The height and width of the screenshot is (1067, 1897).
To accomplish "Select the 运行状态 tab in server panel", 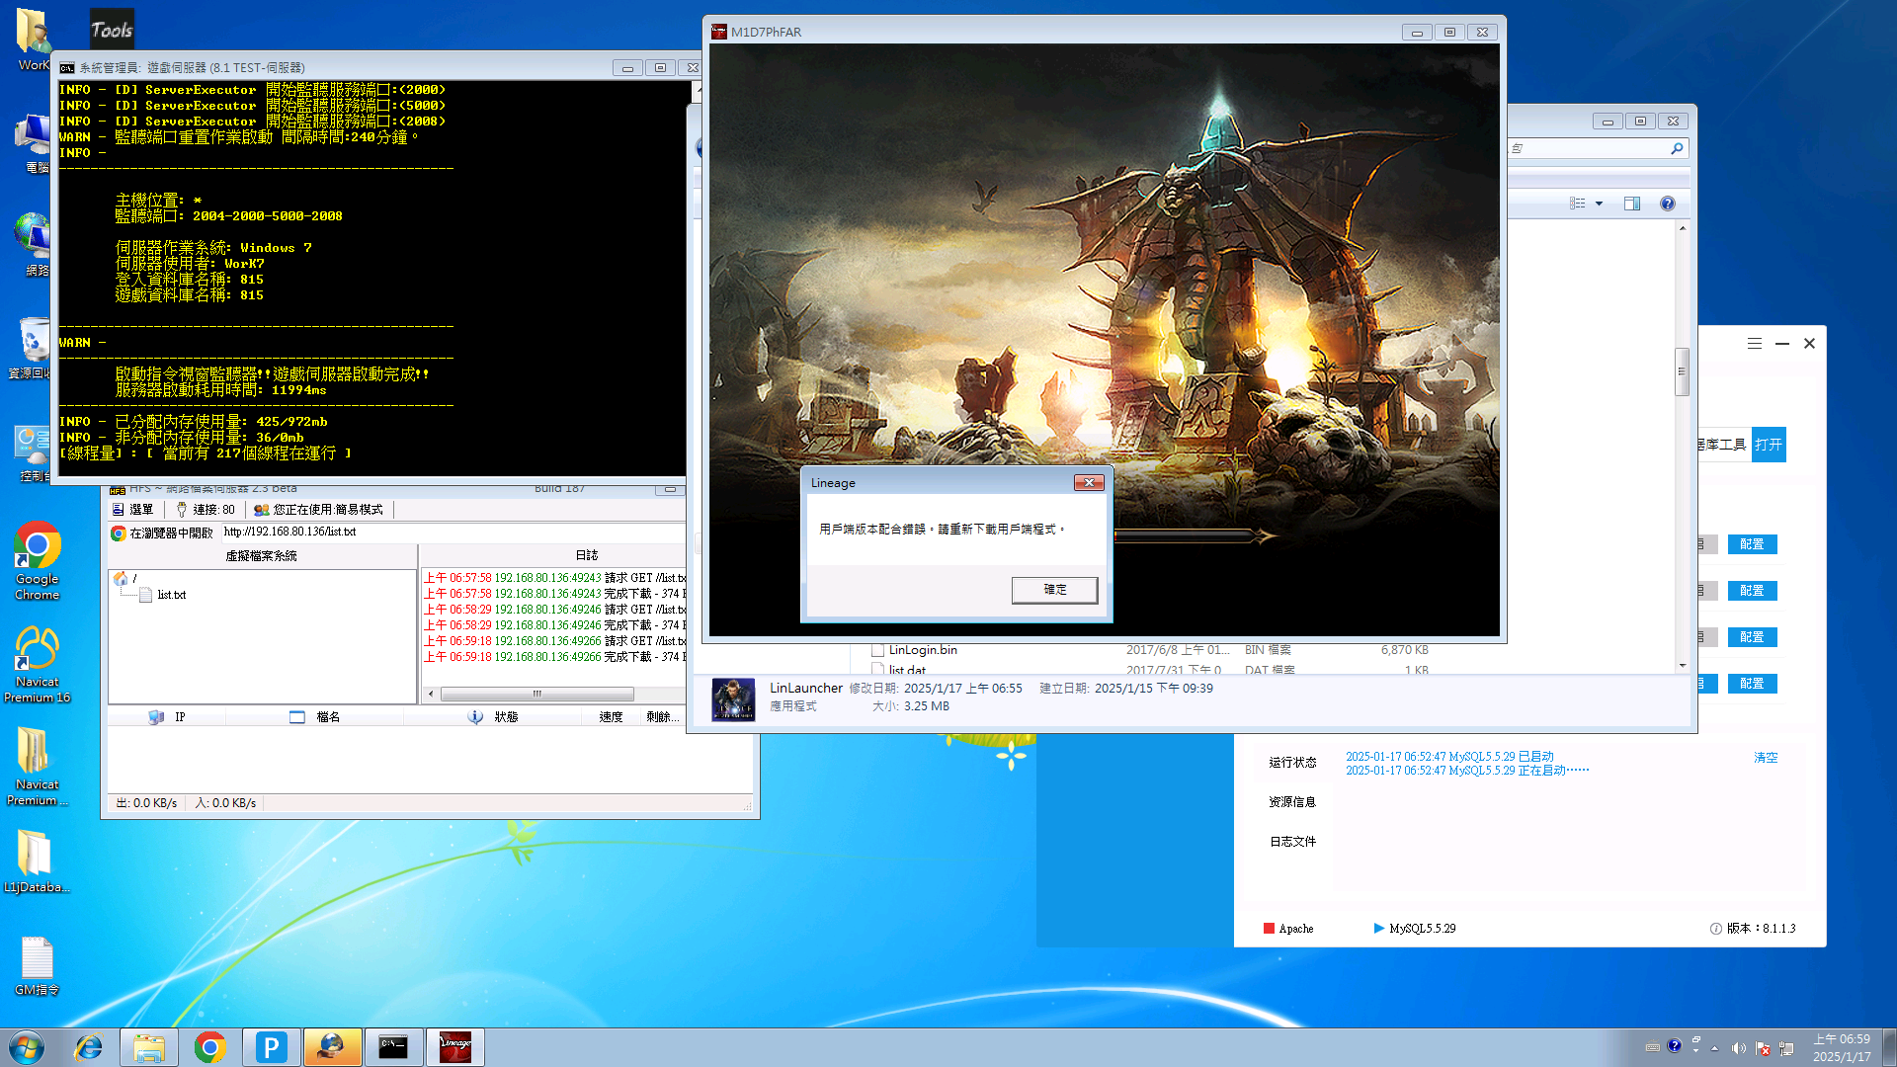I will tap(1292, 763).
